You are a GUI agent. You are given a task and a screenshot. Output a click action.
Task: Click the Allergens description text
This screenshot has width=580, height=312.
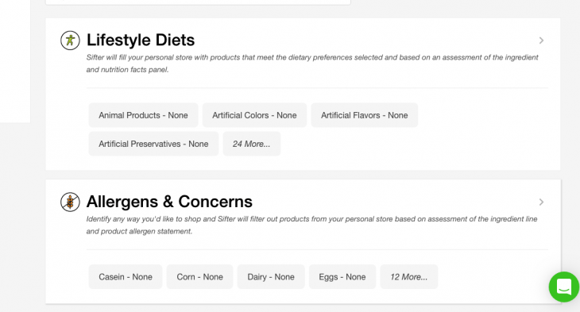(311, 225)
